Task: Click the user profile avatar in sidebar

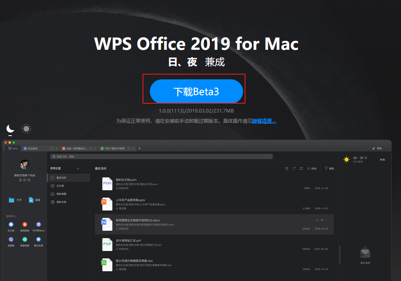Action: coord(25,164)
